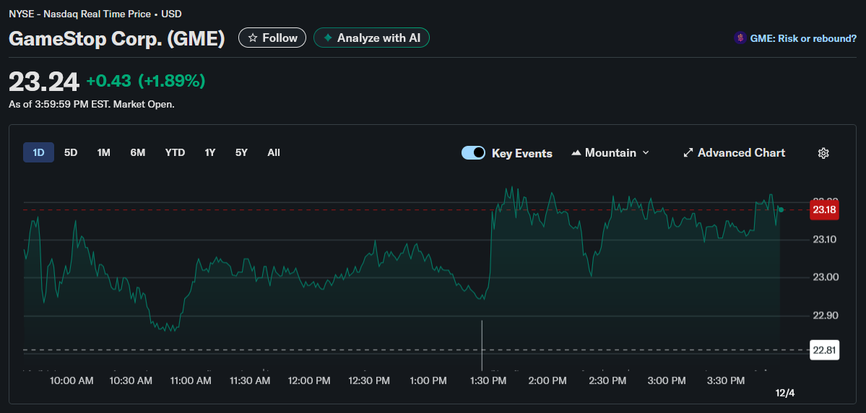Select the 1D time range tab

[39, 152]
